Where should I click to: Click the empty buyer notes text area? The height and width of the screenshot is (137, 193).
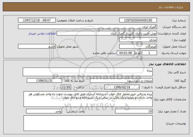(x=88, y=123)
